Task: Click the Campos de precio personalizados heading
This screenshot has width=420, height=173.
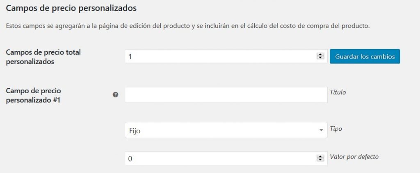Action: [71, 8]
